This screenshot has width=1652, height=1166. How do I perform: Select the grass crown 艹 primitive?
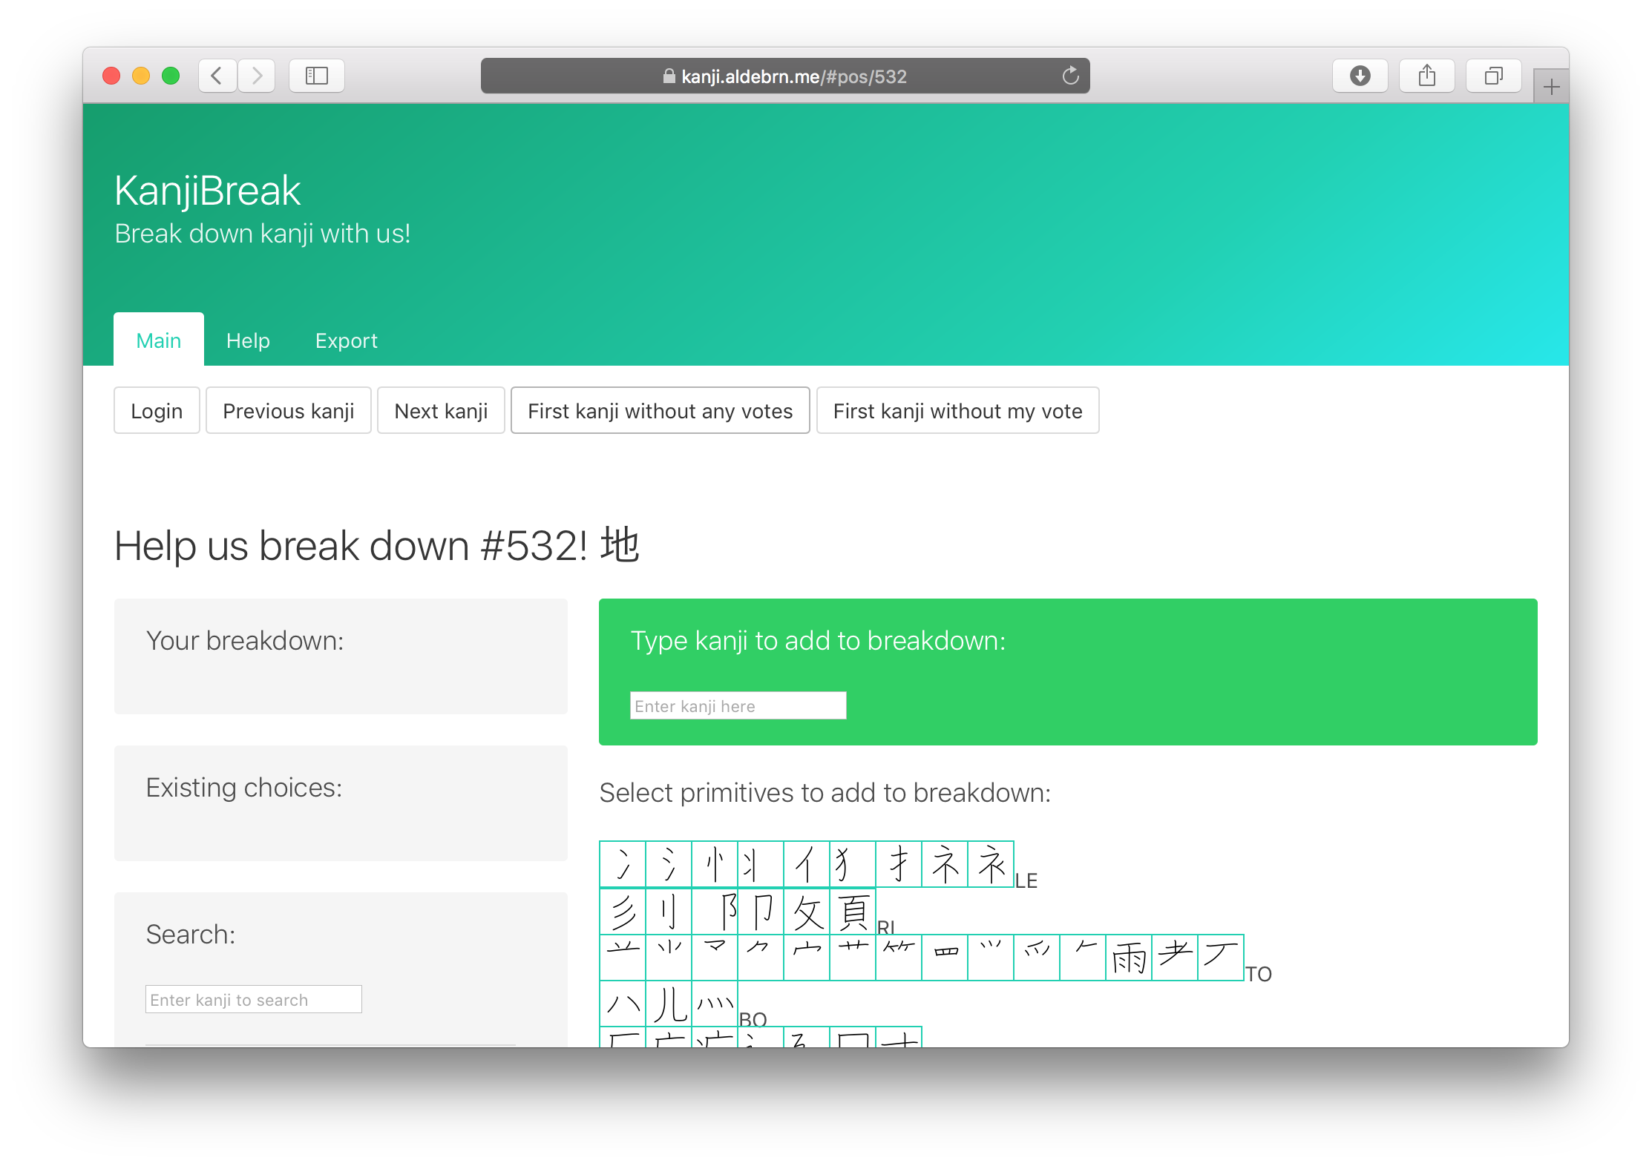853,958
